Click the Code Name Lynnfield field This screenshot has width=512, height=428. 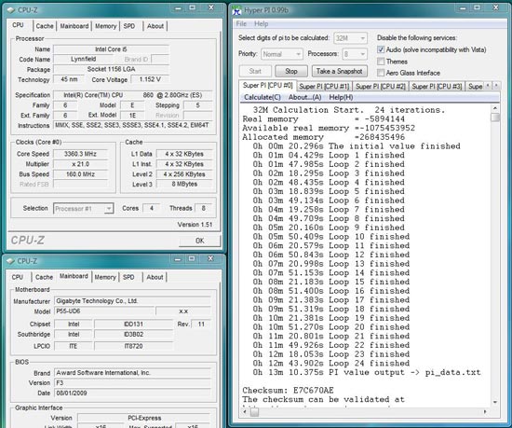click(83, 59)
